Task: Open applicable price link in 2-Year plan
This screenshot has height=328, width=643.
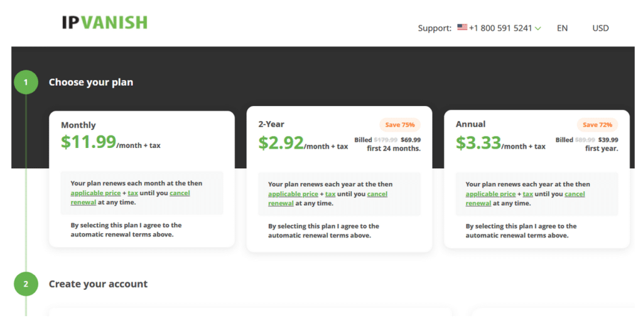Action: [x=293, y=194]
